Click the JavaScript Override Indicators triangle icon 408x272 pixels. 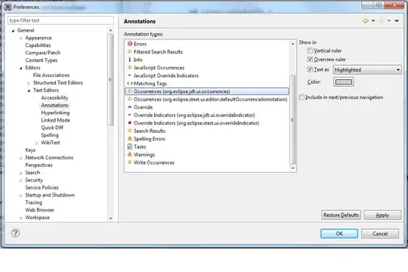click(x=130, y=76)
